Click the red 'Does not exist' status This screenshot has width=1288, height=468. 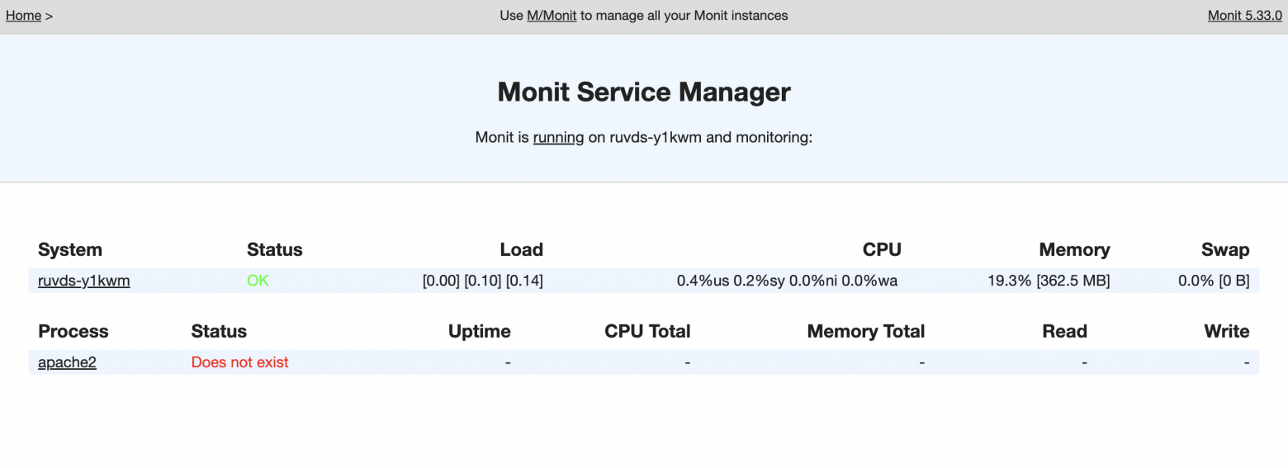[x=239, y=362]
